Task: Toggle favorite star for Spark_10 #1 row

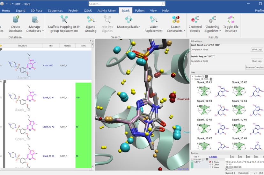Action: pos(1,97)
